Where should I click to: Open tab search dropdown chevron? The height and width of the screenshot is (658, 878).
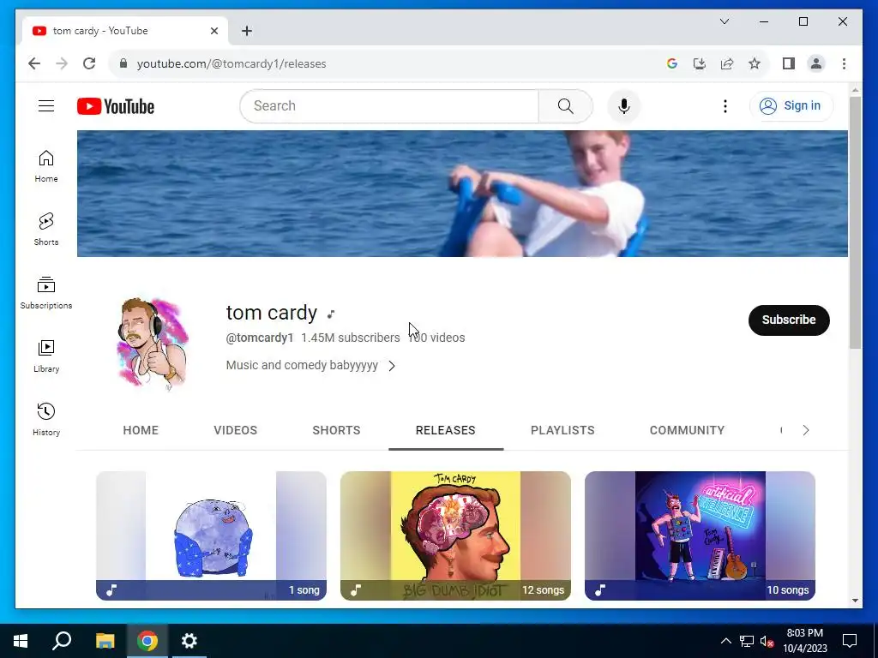(x=724, y=21)
